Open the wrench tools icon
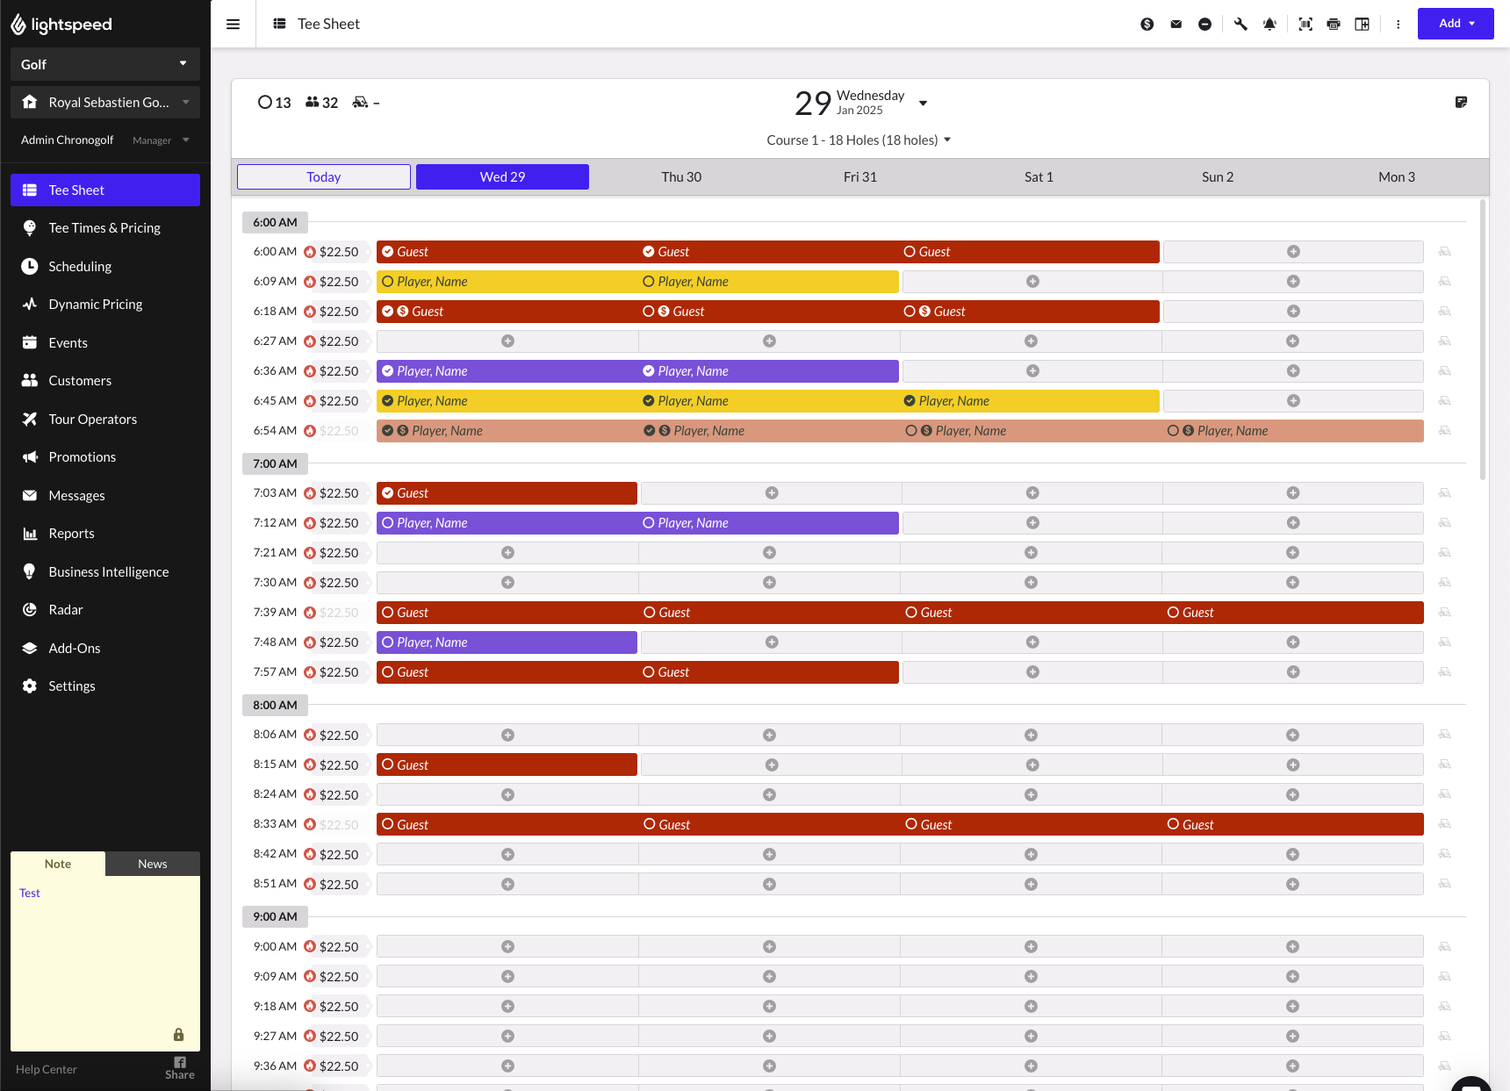 tap(1240, 25)
